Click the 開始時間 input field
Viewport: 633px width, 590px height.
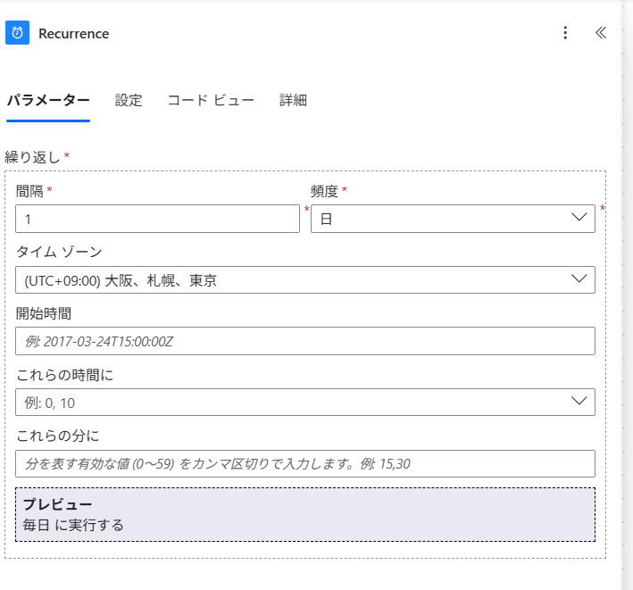tap(305, 341)
